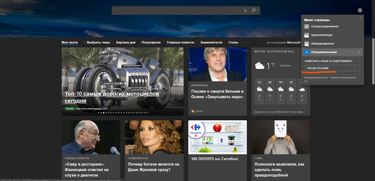Switch to the Моя лента tab
The height and width of the screenshot is (181, 375).
[x=69, y=42]
